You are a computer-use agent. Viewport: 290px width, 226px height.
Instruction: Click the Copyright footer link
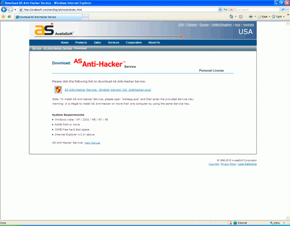[x=214, y=164]
